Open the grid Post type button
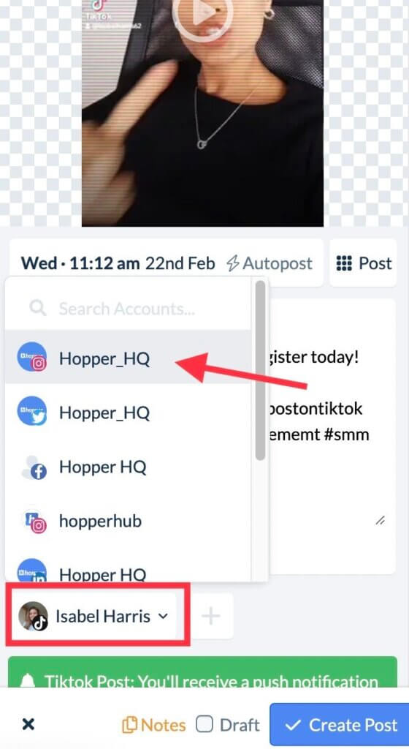 pos(363,263)
